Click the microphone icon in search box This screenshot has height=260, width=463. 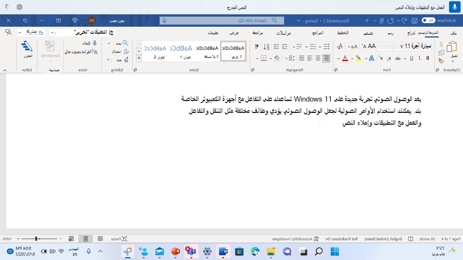coord(164,21)
